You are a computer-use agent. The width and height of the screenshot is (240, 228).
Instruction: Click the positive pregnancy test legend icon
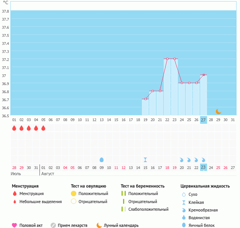pyautogui.click(x=123, y=194)
